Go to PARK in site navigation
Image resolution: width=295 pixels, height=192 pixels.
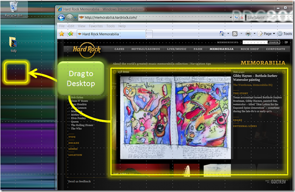click(x=198, y=49)
